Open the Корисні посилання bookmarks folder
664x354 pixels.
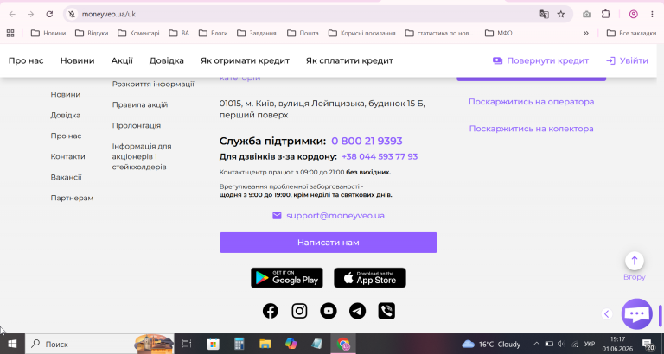pos(362,33)
